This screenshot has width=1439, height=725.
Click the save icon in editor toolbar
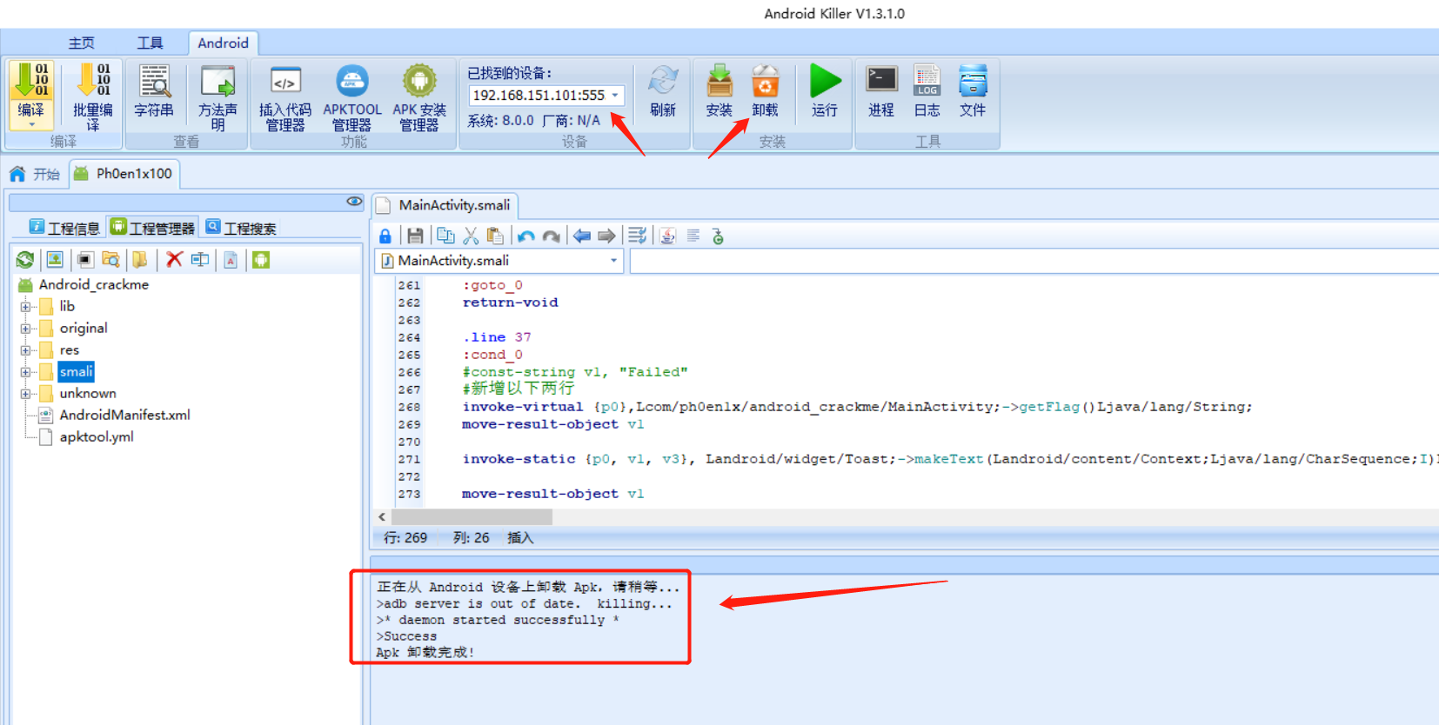(415, 236)
